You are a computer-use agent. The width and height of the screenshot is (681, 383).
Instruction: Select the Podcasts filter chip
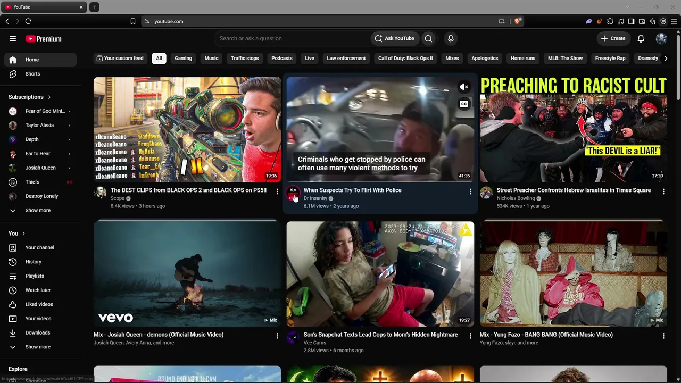(282, 58)
